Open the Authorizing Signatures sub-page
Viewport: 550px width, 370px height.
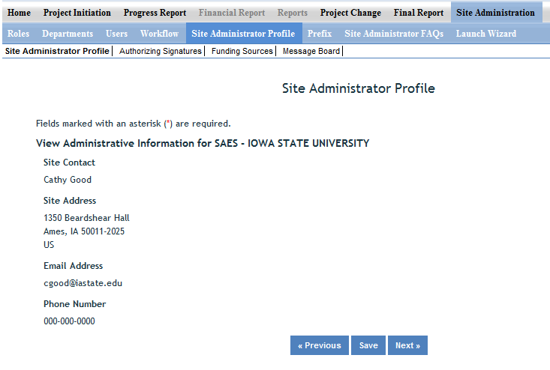click(x=161, y=52)
